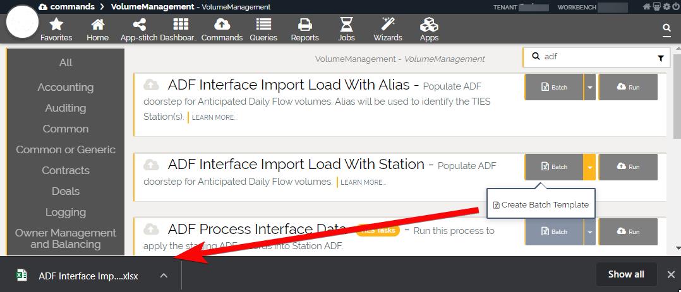Click Show all downloads button

(x=625, y=274)
